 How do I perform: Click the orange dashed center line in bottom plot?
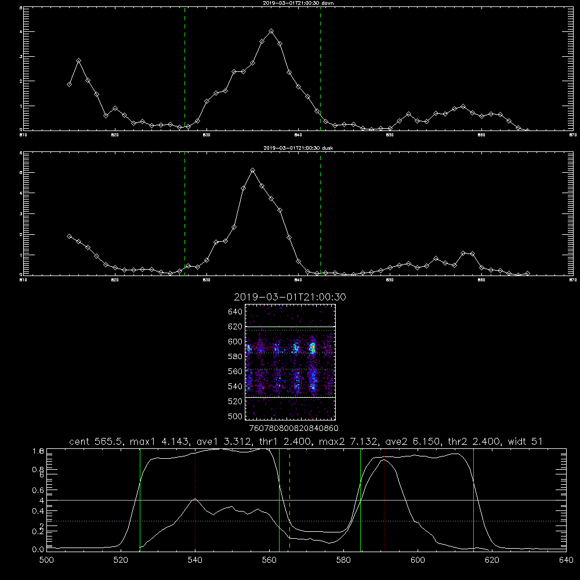(289, 499)
